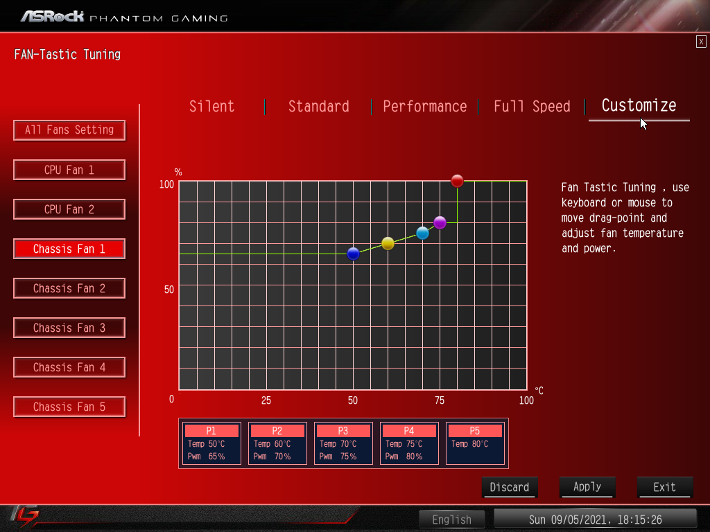Click the FAN-Tastic Tuning title
The width and height of the screenshot is (710, 532).
click(x=67, y=55)
